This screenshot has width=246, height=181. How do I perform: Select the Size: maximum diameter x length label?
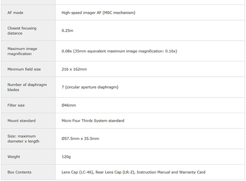(x=23, y=139)
